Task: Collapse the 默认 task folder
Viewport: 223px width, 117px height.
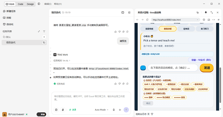Action: [x=7, y=37]
